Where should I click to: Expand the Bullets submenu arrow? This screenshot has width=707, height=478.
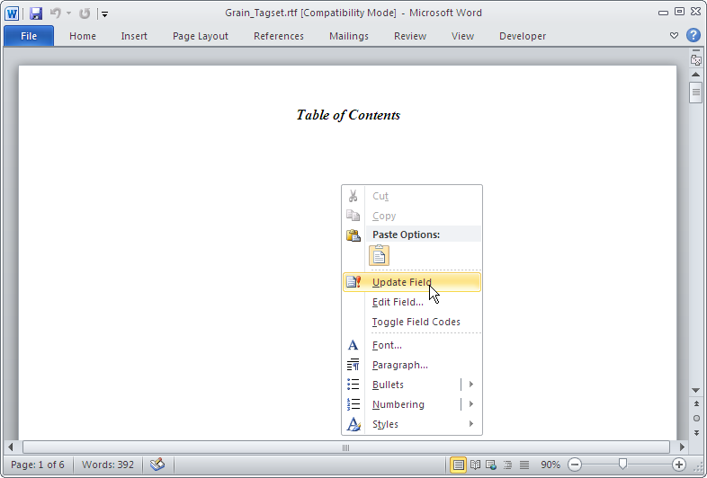click(x=471, y=385)
